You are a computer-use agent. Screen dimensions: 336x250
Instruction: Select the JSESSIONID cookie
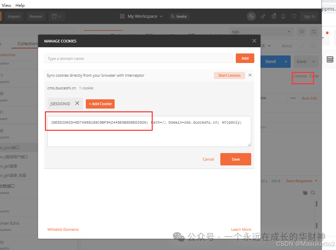point(60,104)
